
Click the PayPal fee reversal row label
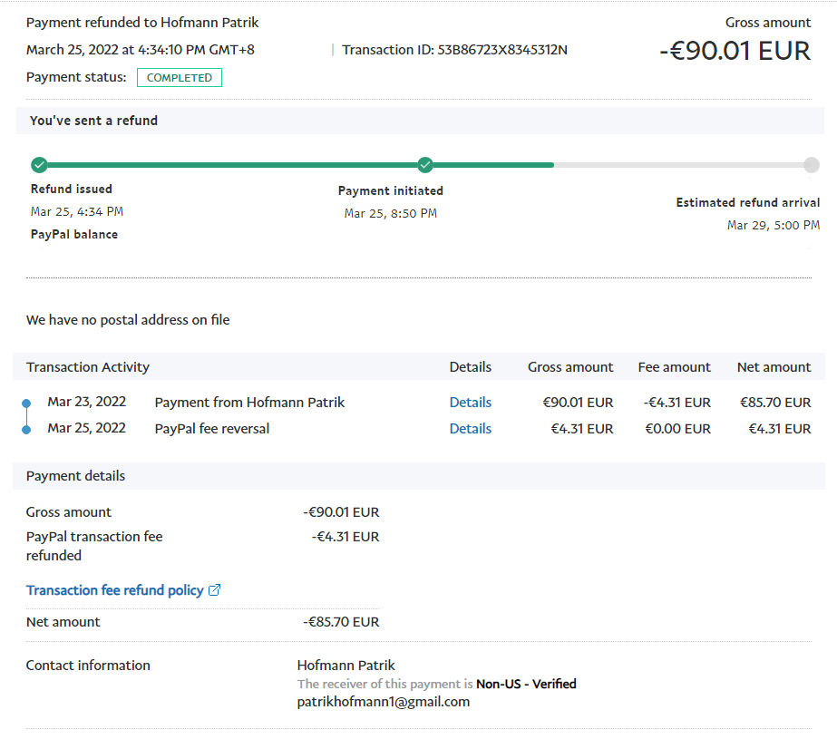click(x=212, y=429)
